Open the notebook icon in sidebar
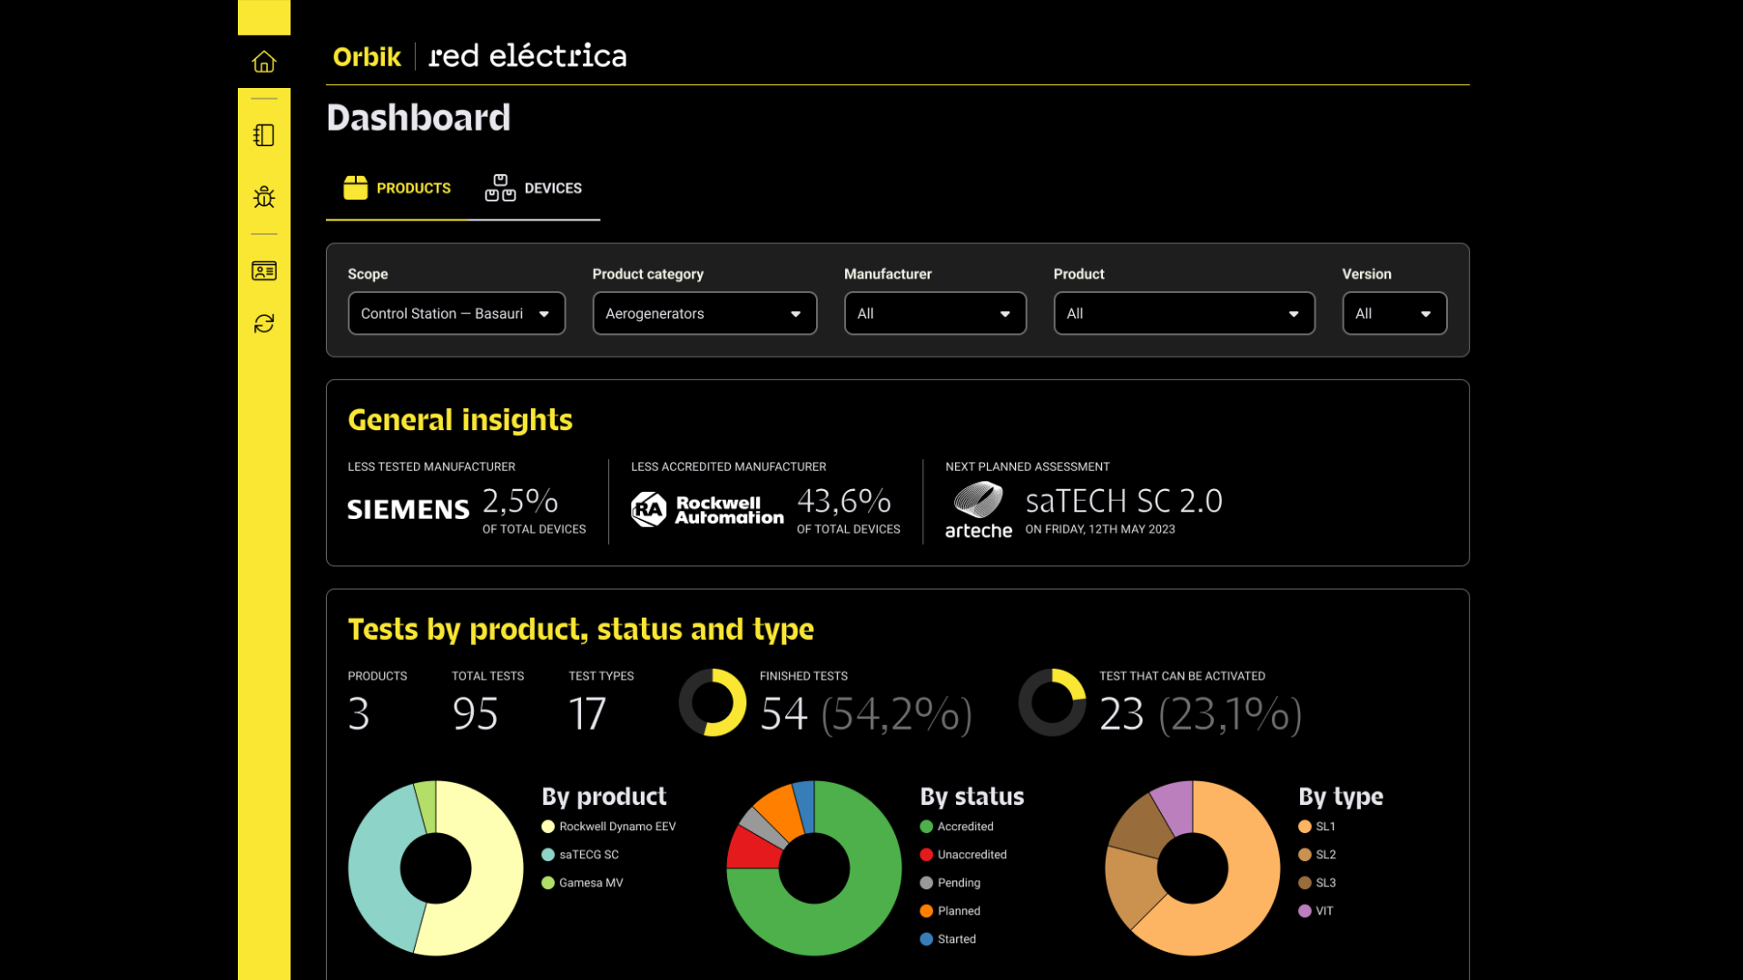1743x980 pixels. 264,135
